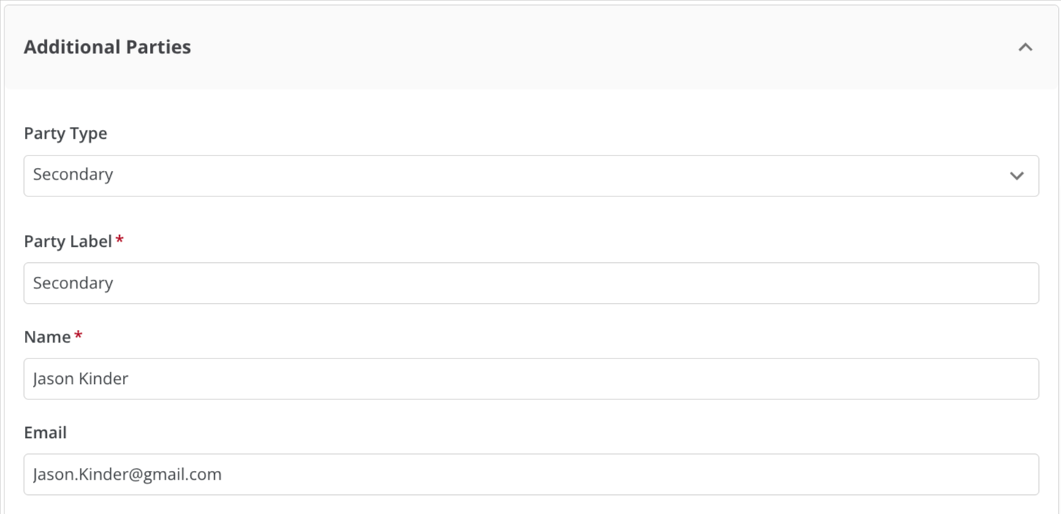Click the Additional Parties header title
The height and width of the screenshot is (514, 1061).
107,47
